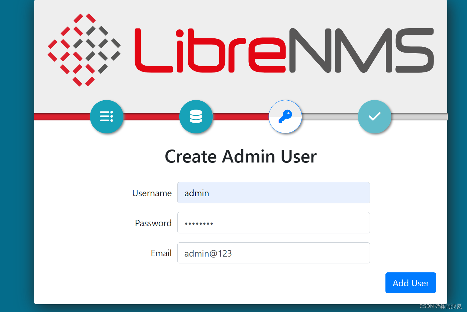Click the LibreNMS logo
This screenshot has width=467, height=312.
(241, 50)
